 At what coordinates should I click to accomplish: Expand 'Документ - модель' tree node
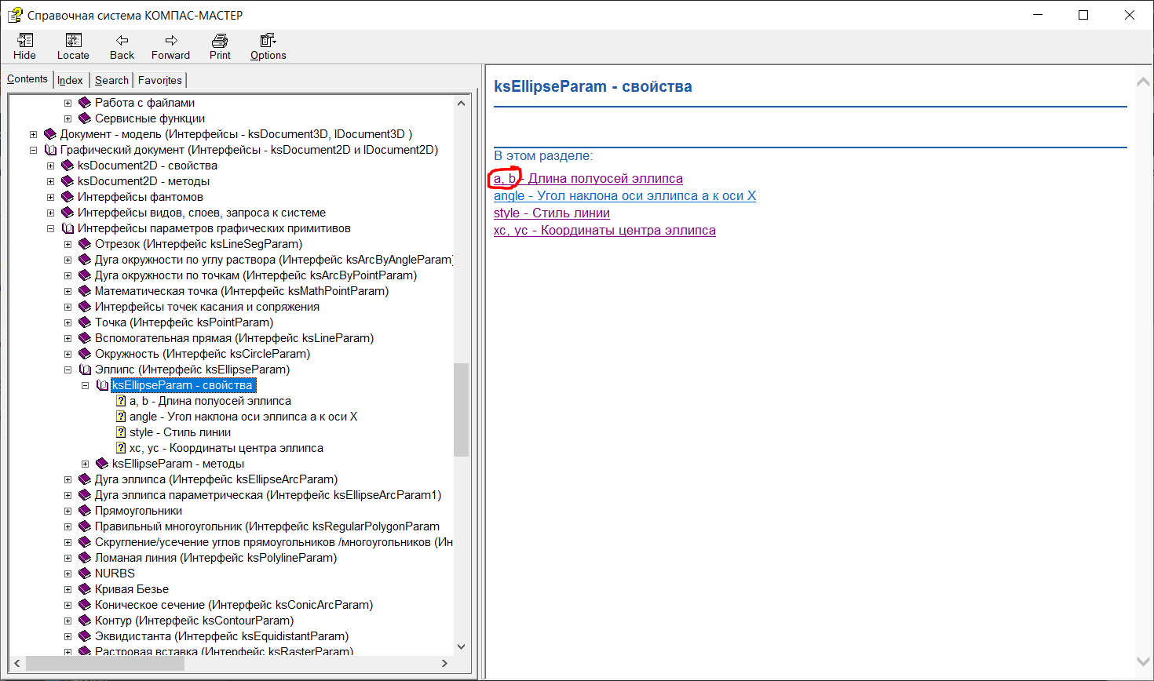33,134
